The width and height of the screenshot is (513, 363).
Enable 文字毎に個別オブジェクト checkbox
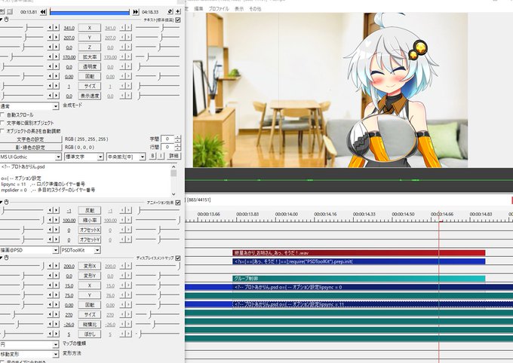click(x=2, y=123)
